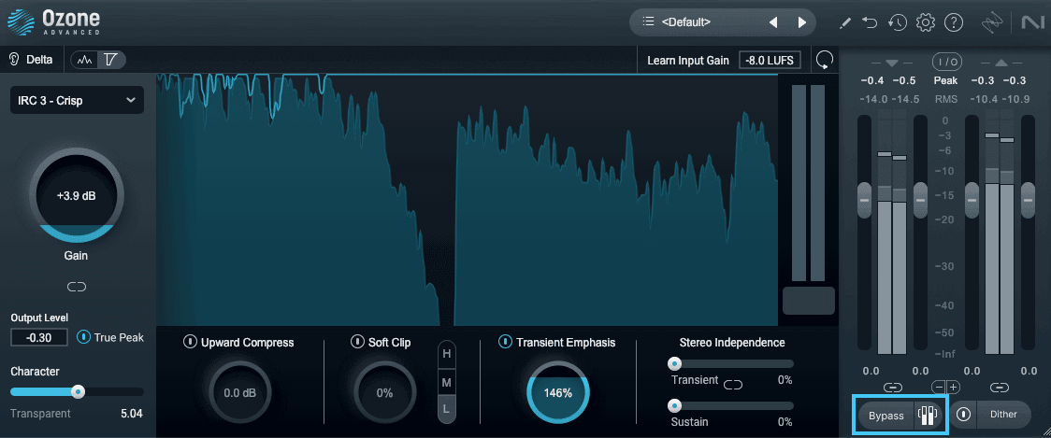Go to previous preset arrow
Screen dimensions: 1051x438
click(x=773, y=22)
